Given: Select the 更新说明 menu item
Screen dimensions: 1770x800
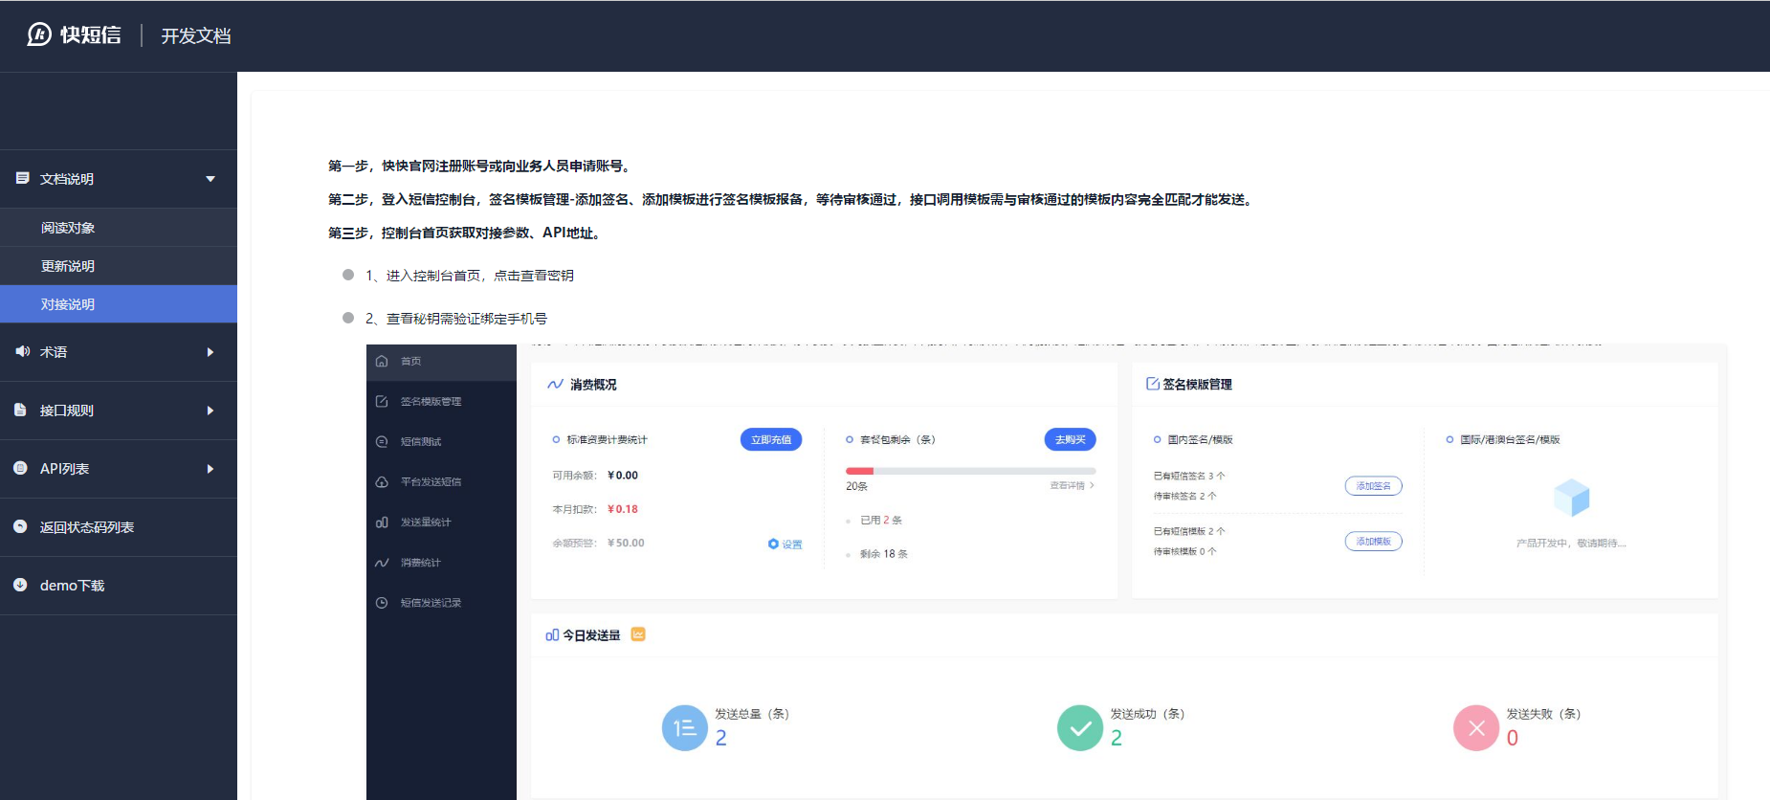Looking at the screenshot, I should pos(68,266).
